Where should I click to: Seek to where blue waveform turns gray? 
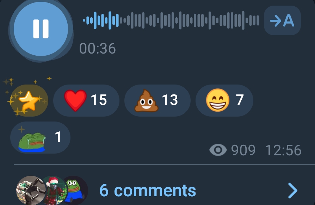tap(119, 20)
